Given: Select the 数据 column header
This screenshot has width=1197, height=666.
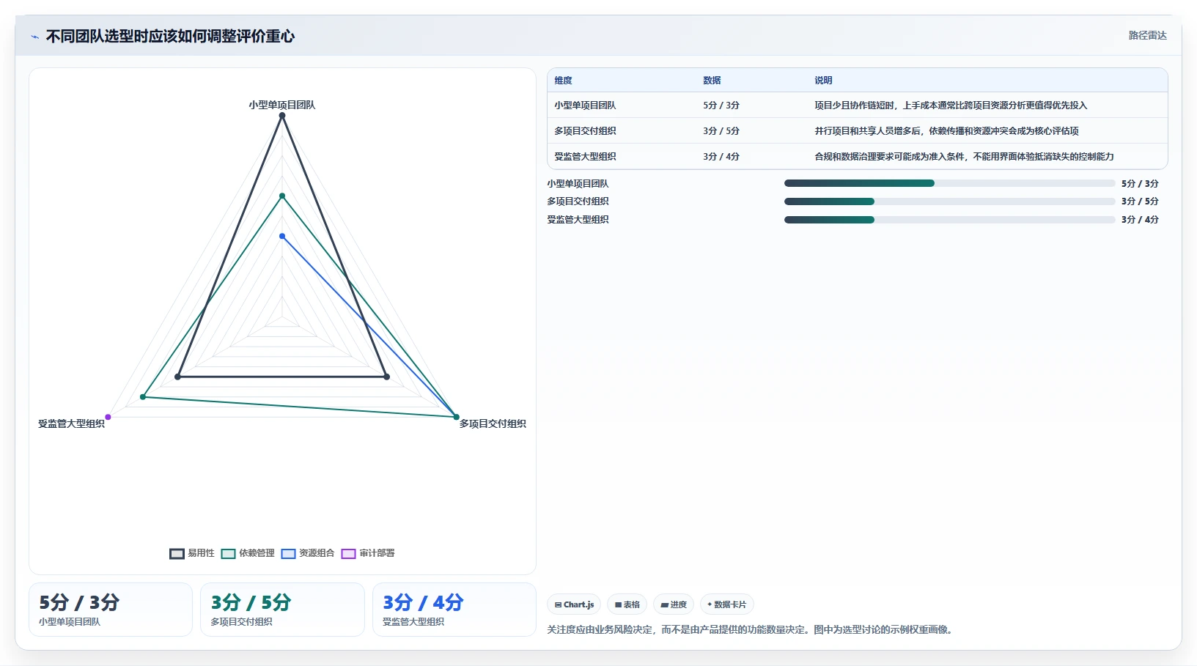Looking at the screenshot, I should coord(712,81).
